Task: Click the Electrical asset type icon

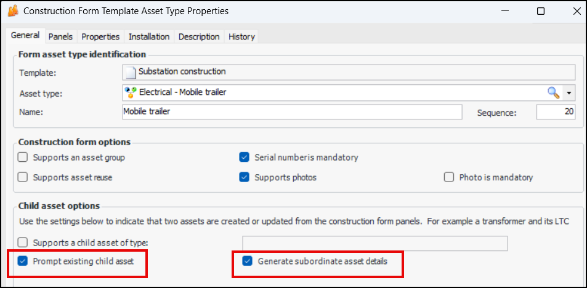Action: [130, 93]
